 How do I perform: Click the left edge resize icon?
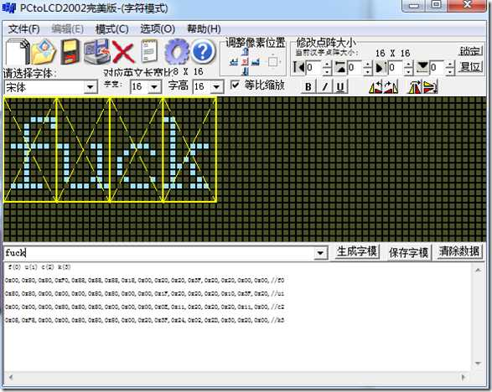pos(299,67)
